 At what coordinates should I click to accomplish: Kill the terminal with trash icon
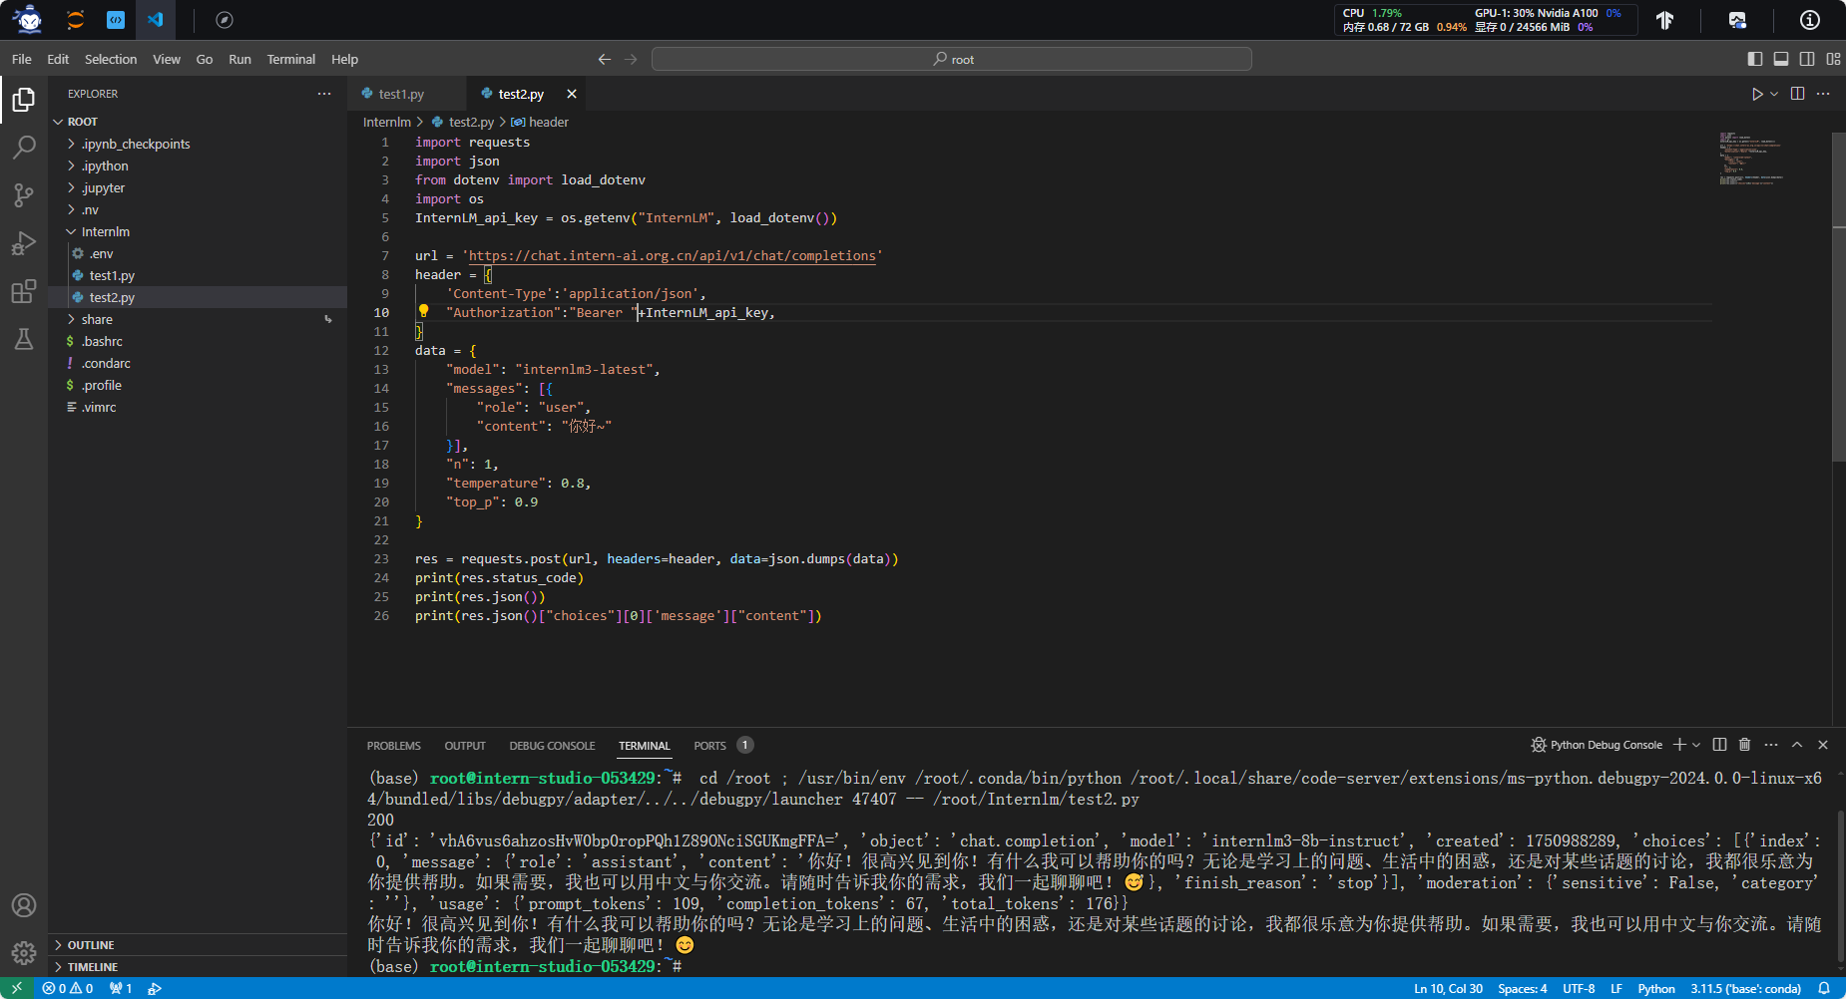1744,745
